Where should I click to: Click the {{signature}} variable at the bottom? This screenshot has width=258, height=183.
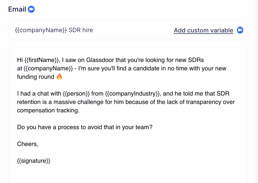34,161
